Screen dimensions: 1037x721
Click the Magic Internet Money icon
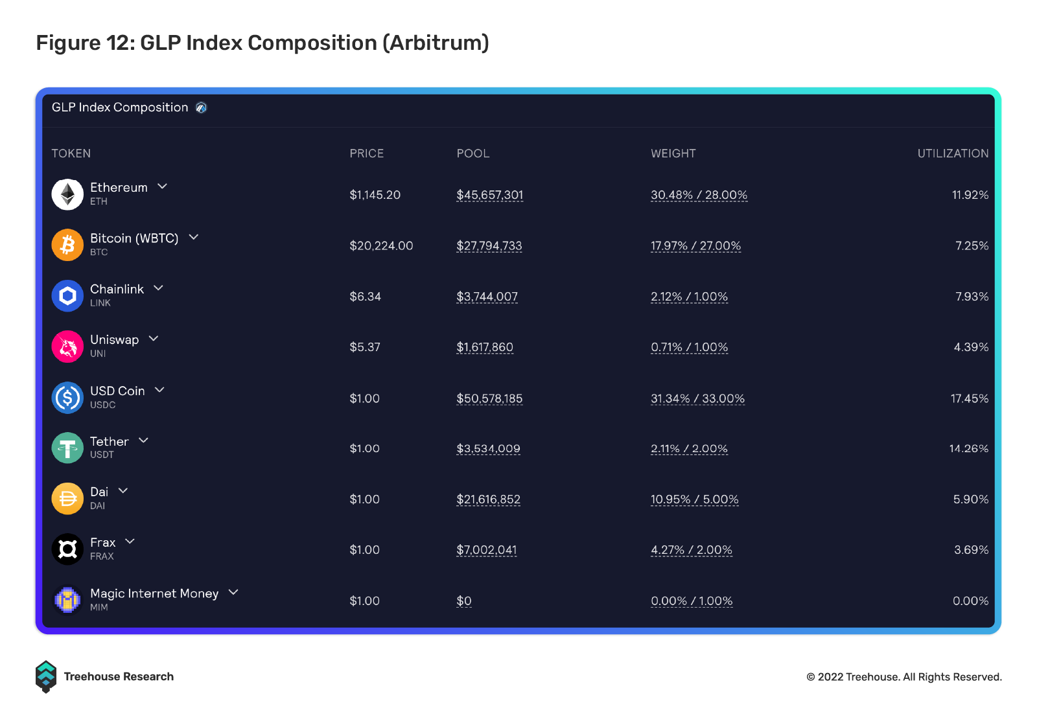pyautogui.click(x=67, y=600)
